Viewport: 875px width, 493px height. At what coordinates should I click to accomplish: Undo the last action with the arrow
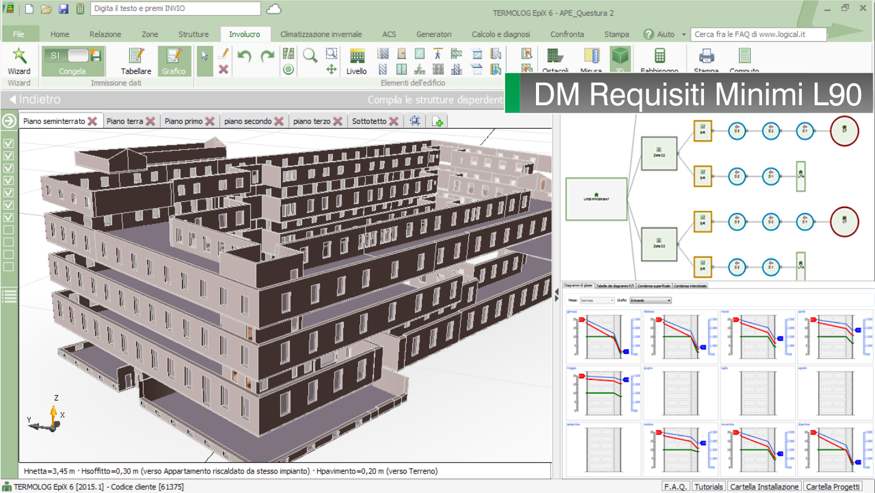coord(244,56)
